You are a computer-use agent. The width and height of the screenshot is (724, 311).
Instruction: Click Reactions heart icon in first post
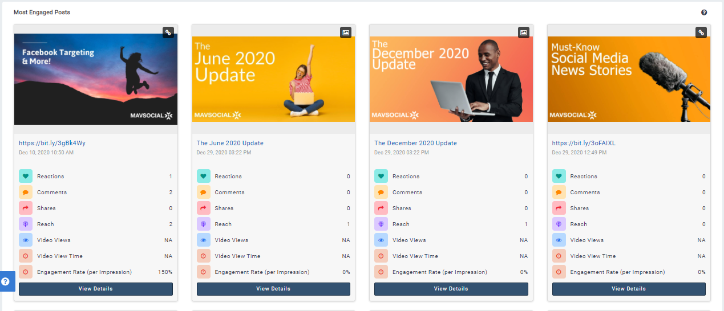pos(26,177)
